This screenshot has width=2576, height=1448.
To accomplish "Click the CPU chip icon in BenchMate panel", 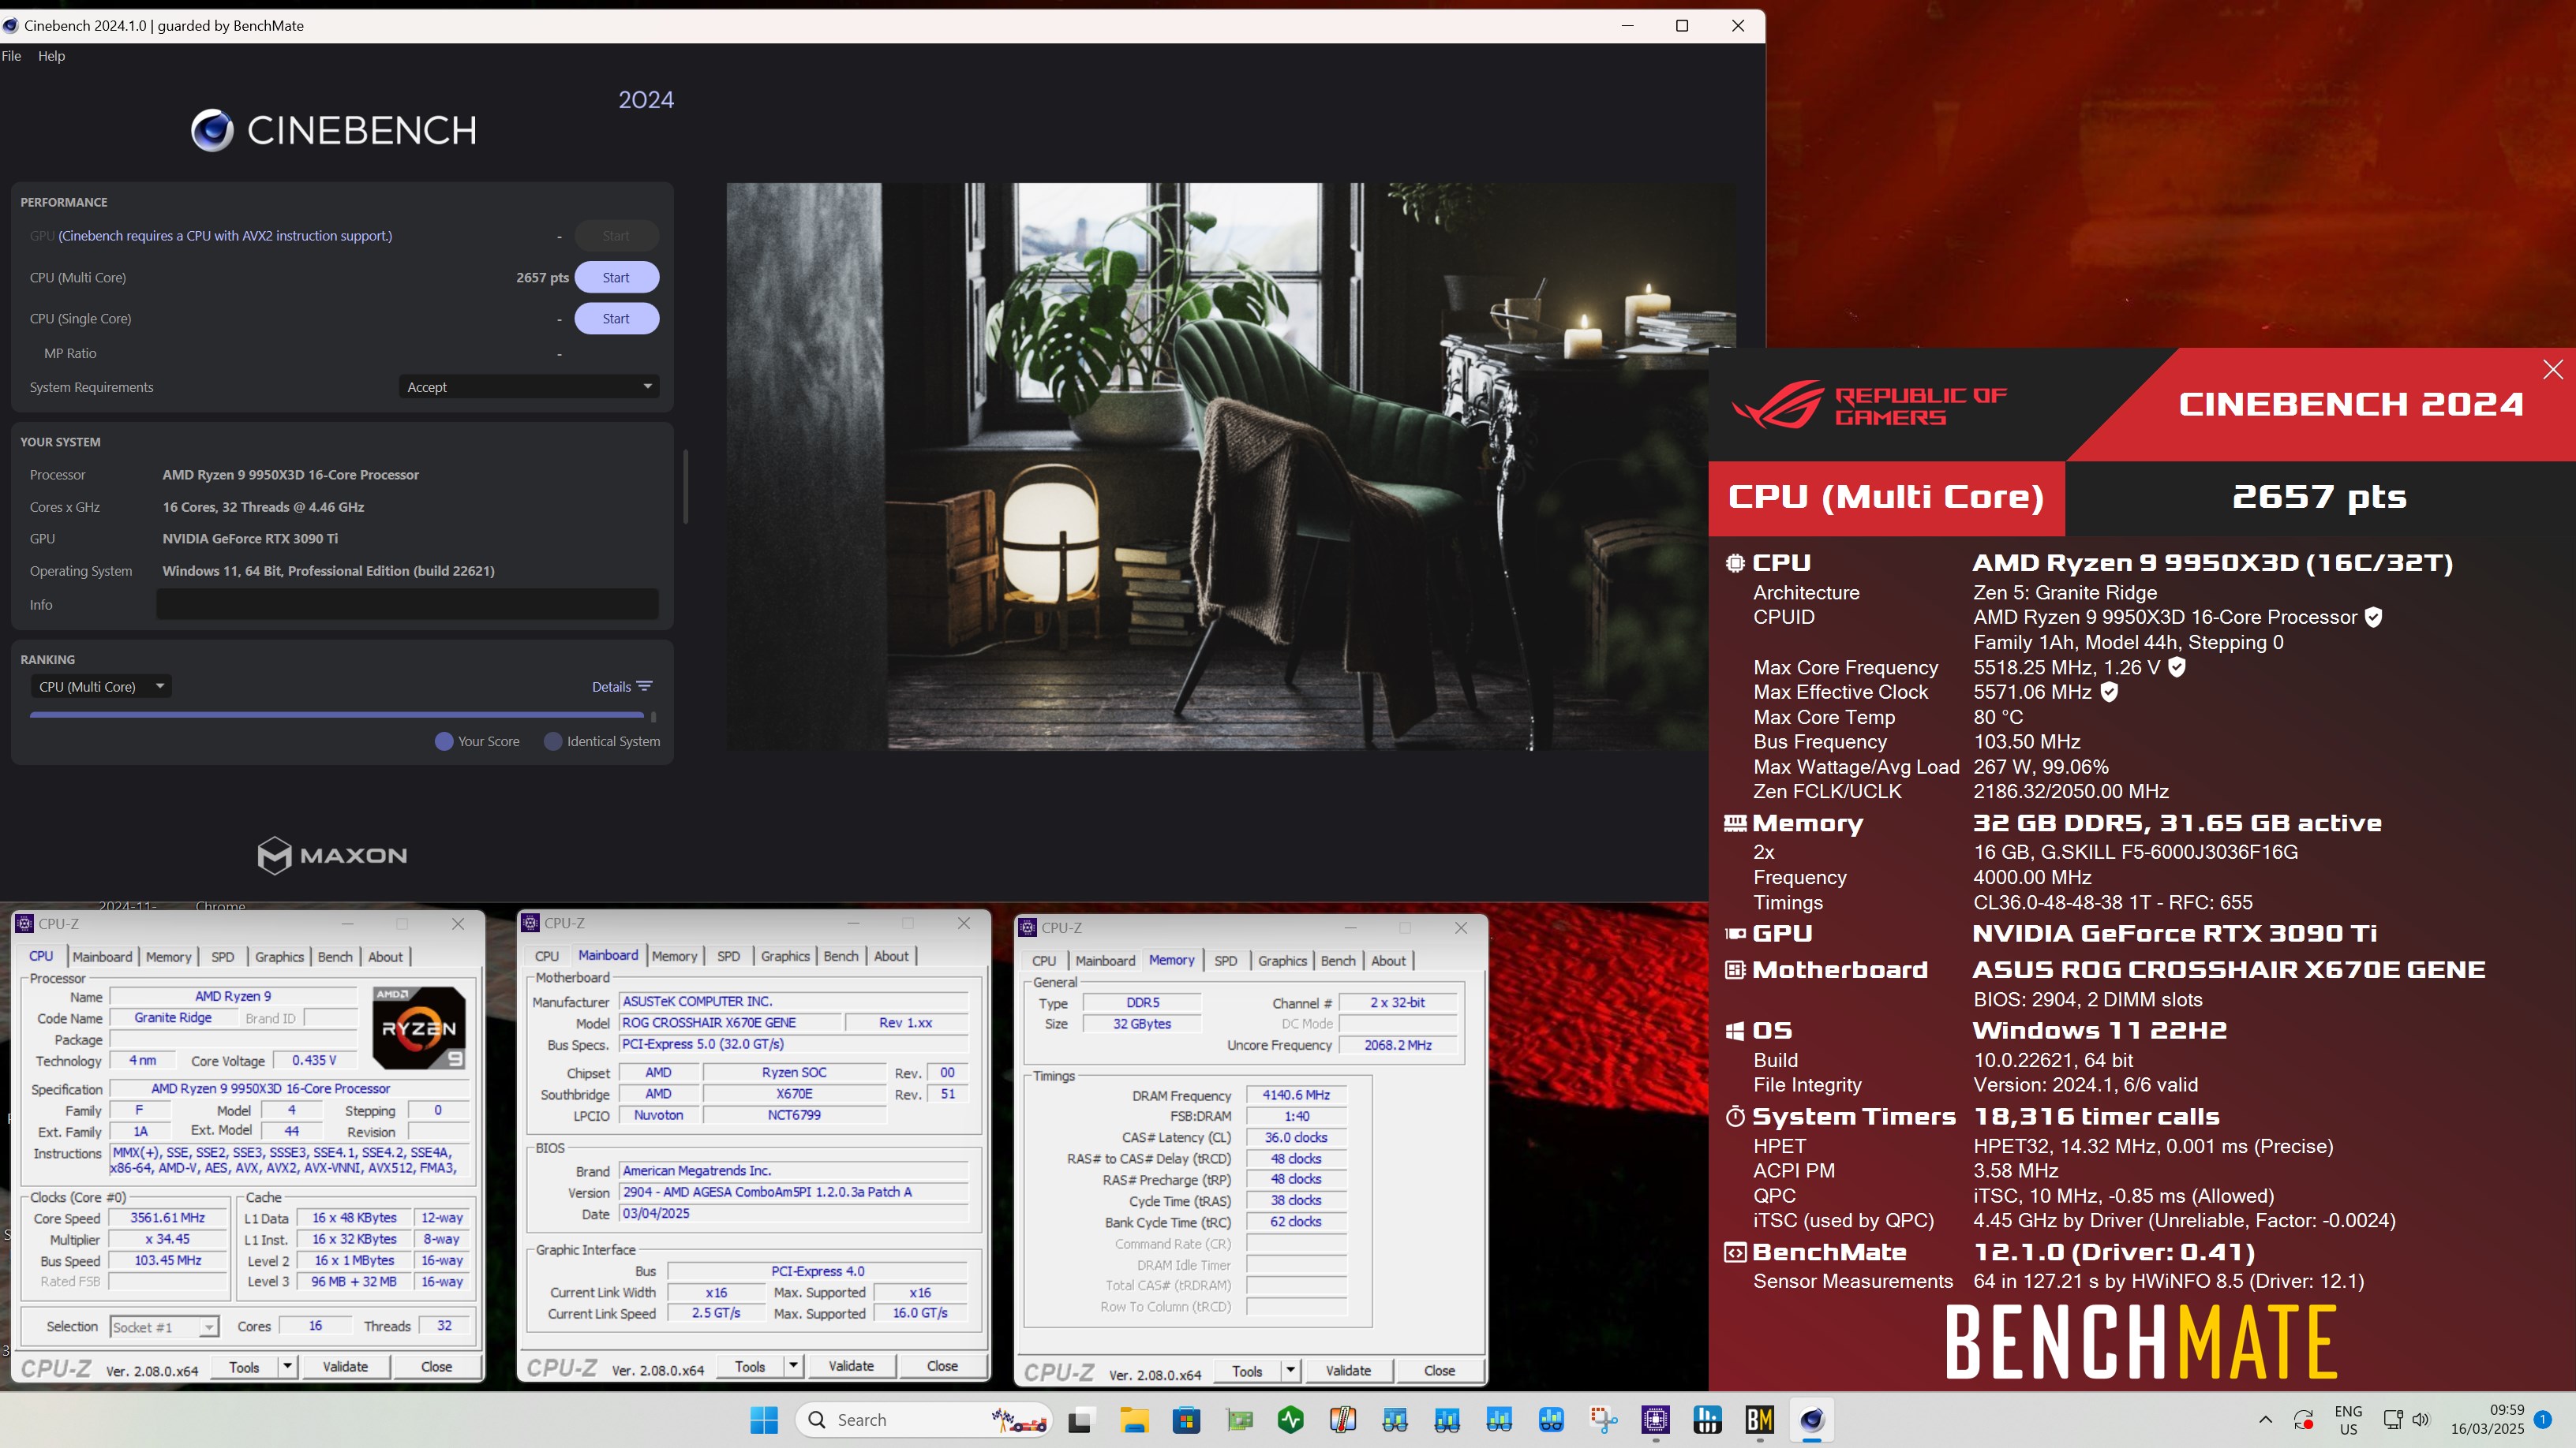I will pyautogui.click(x=1735, y=564).
